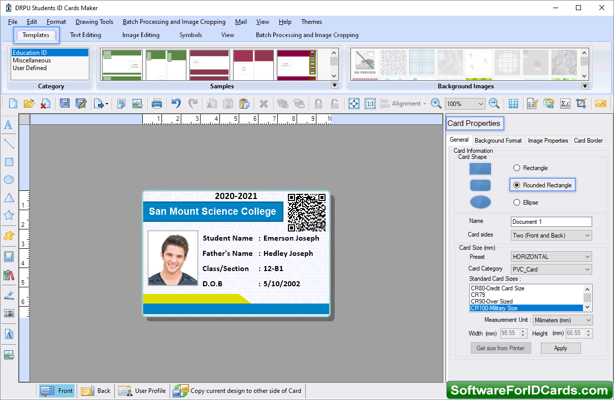Viewport: 614px width, 400px height.
Task: Open the image library books icon
Action: pyautogui.click(x=9, y=275)
